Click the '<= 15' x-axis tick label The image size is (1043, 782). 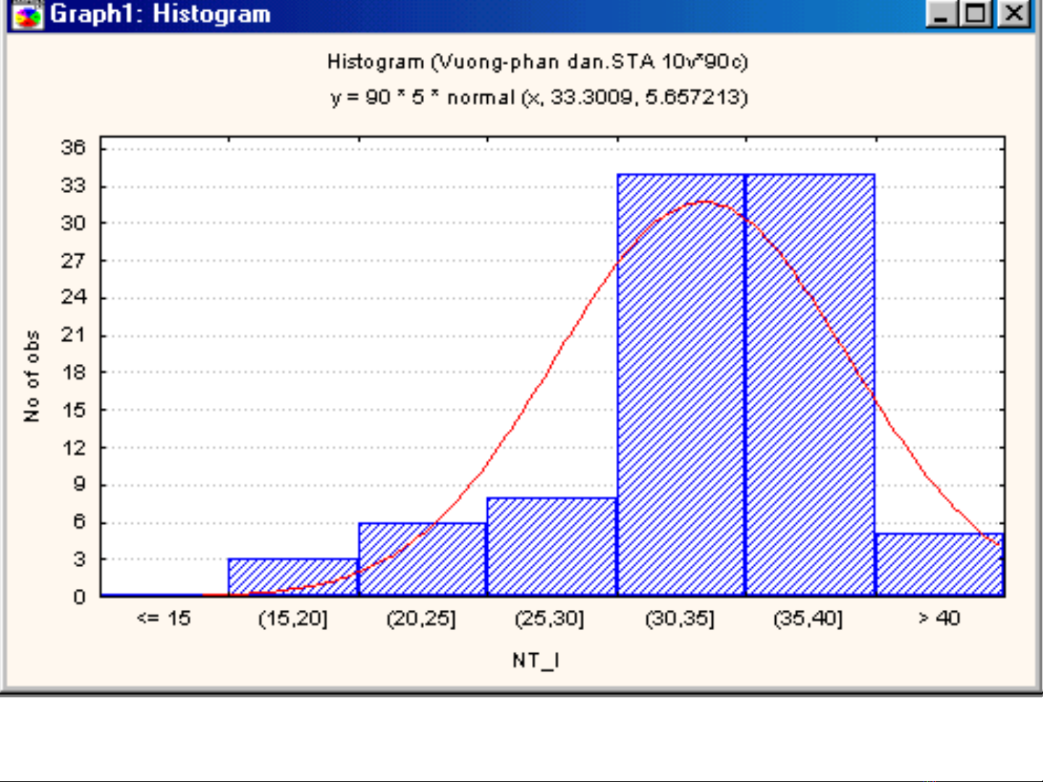point(164,619)
